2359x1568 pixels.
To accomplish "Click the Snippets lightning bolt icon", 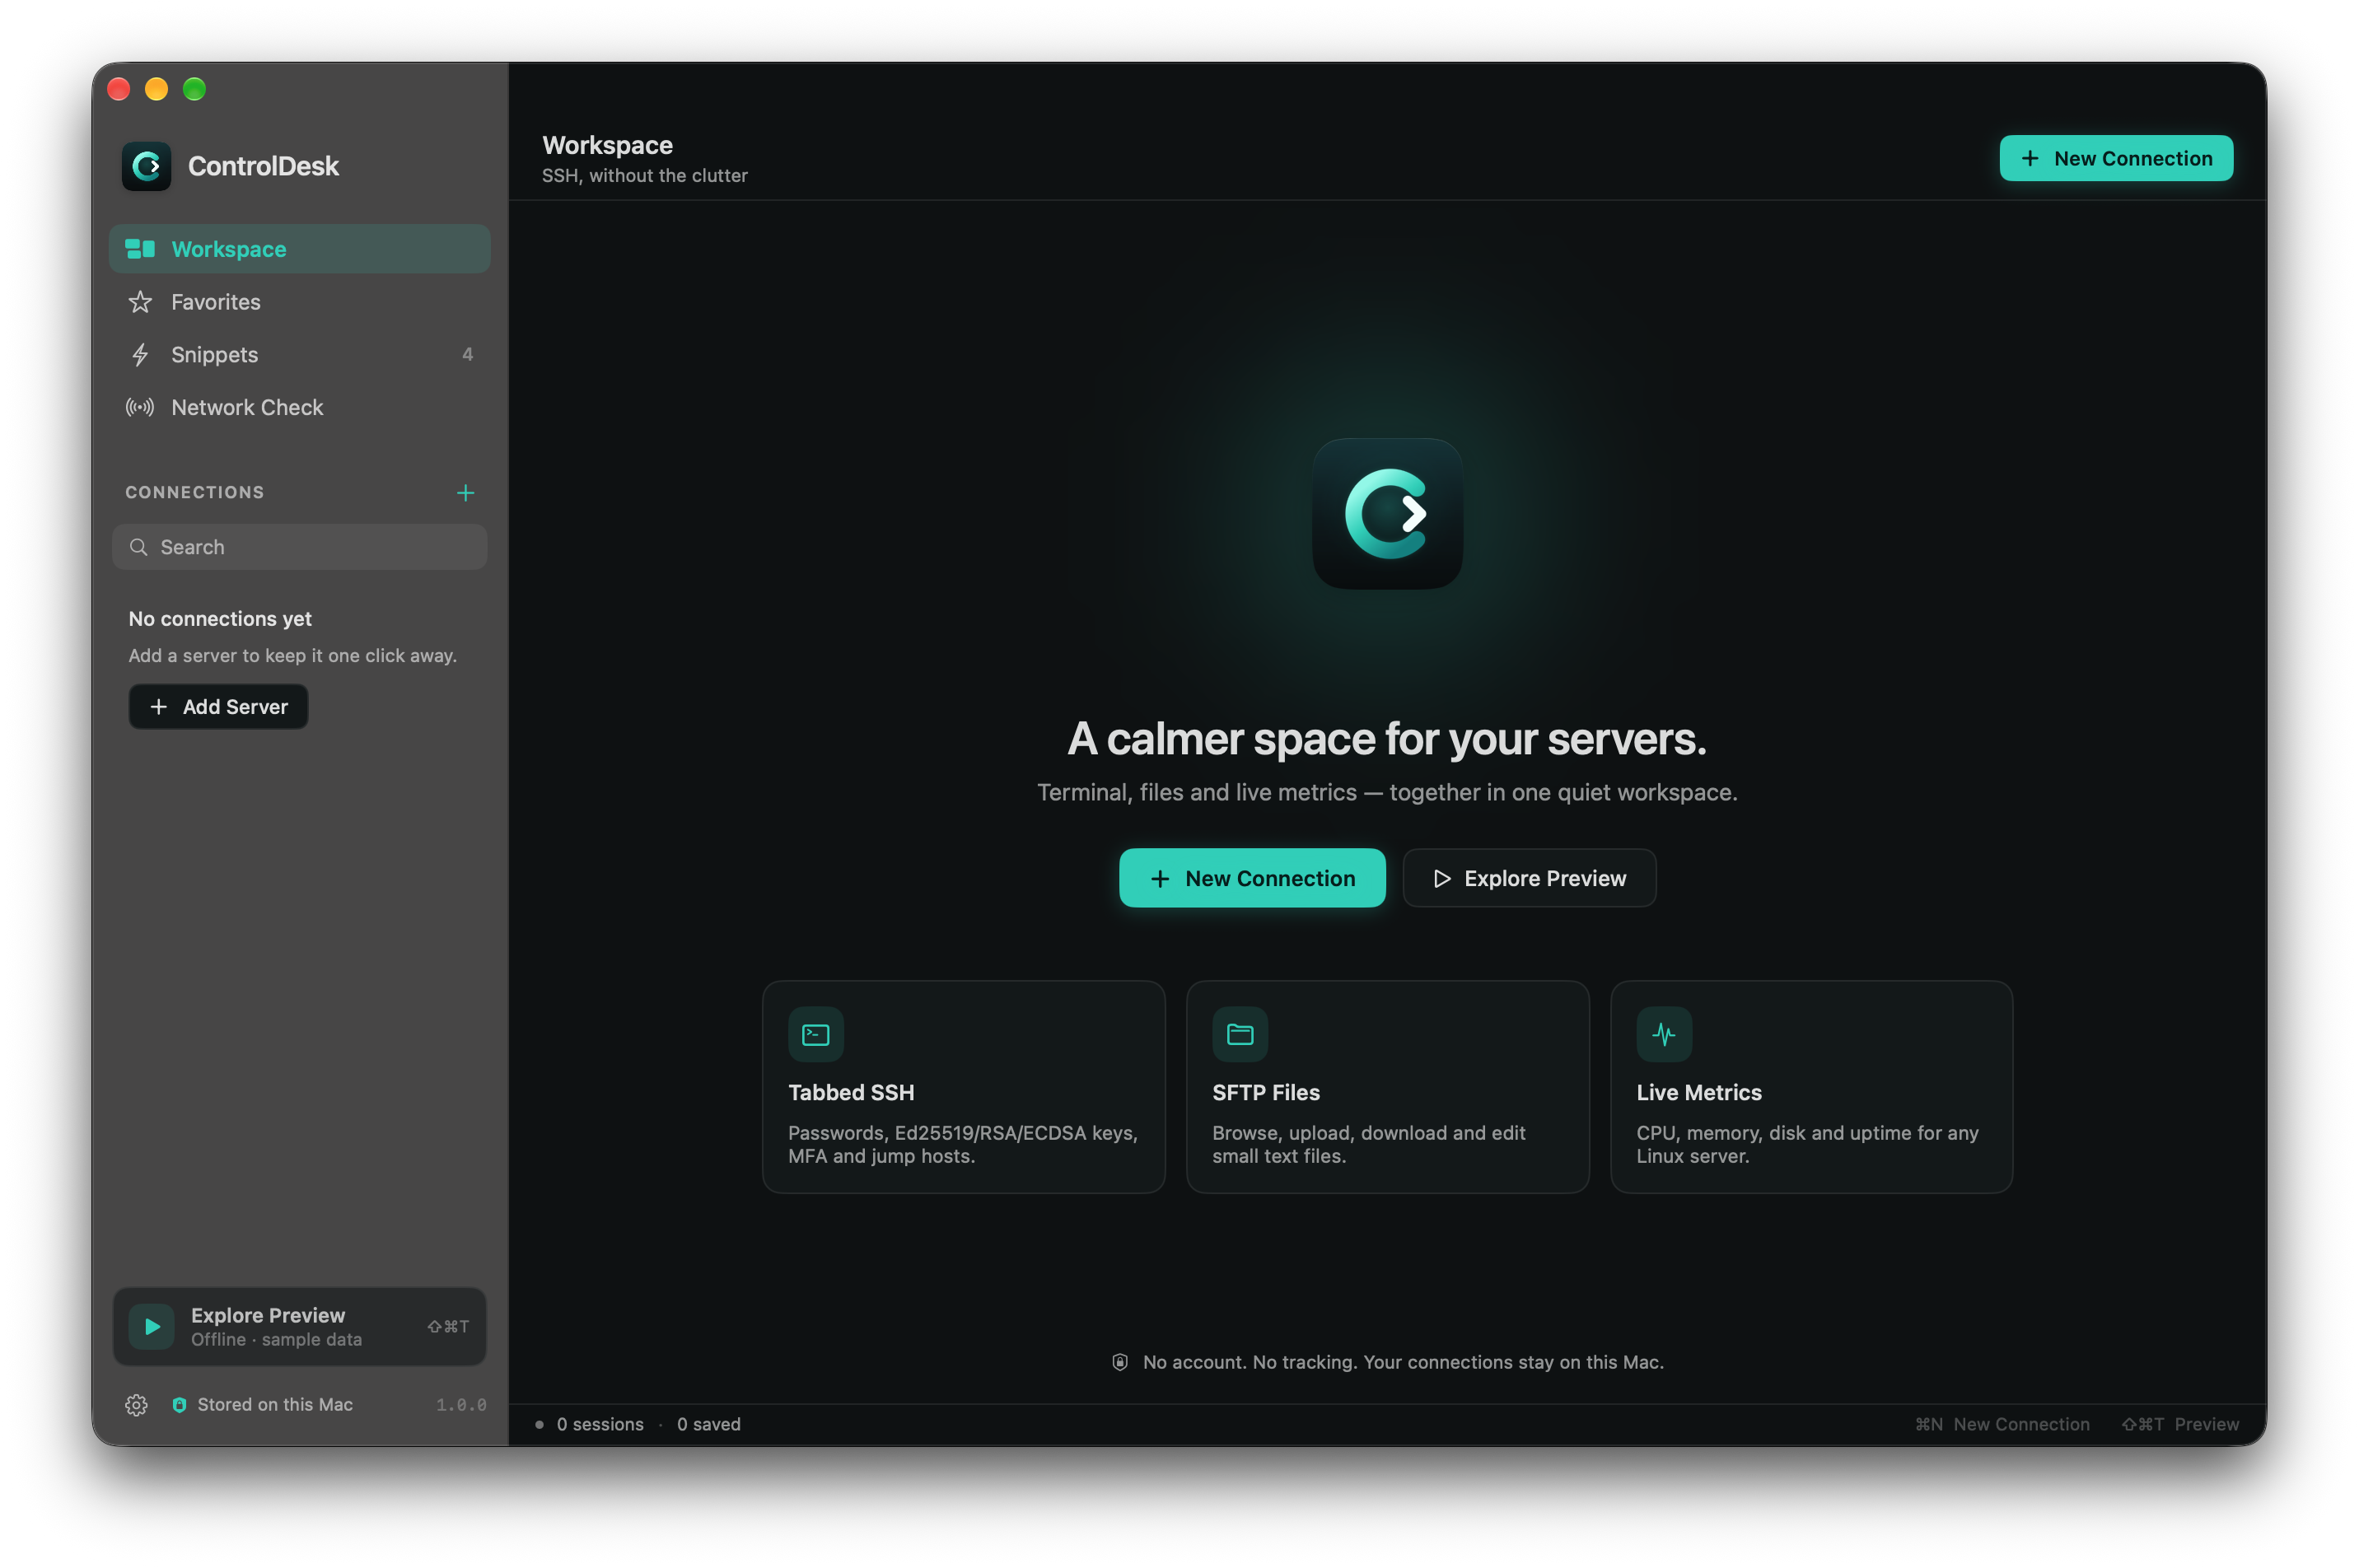I will (x=140, y=355).
